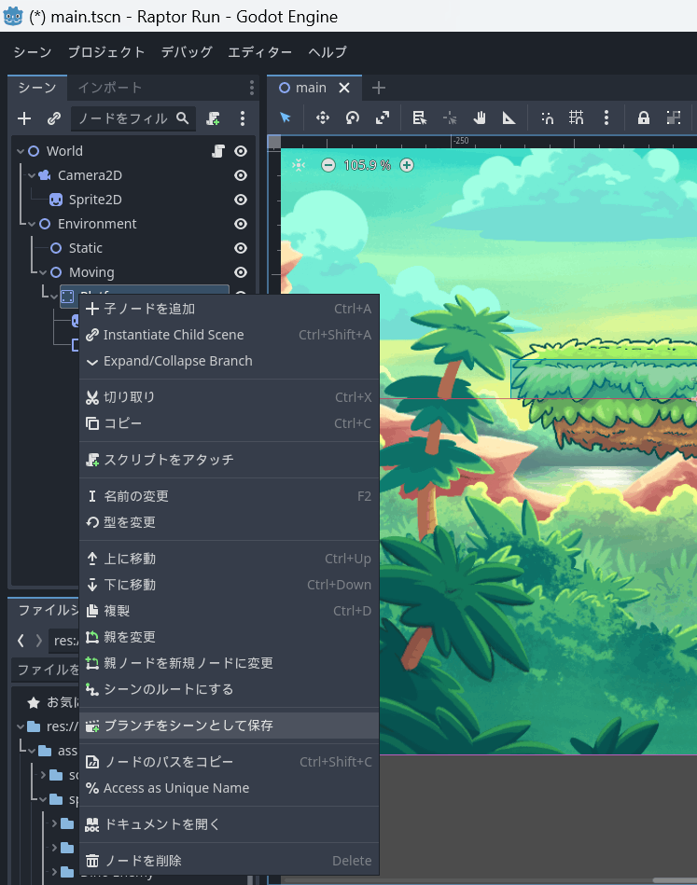Choose 親を変更 from context menu
Viewport: 697px width, 885px height.
[229, 637]
